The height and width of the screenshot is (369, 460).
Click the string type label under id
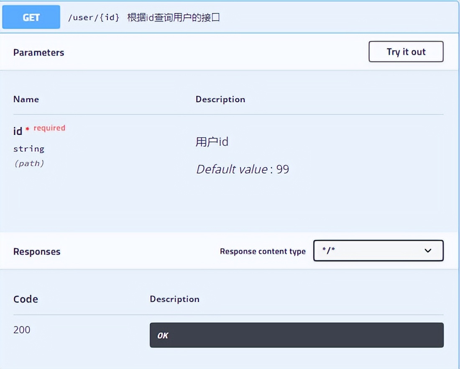[x=28, y=149]
